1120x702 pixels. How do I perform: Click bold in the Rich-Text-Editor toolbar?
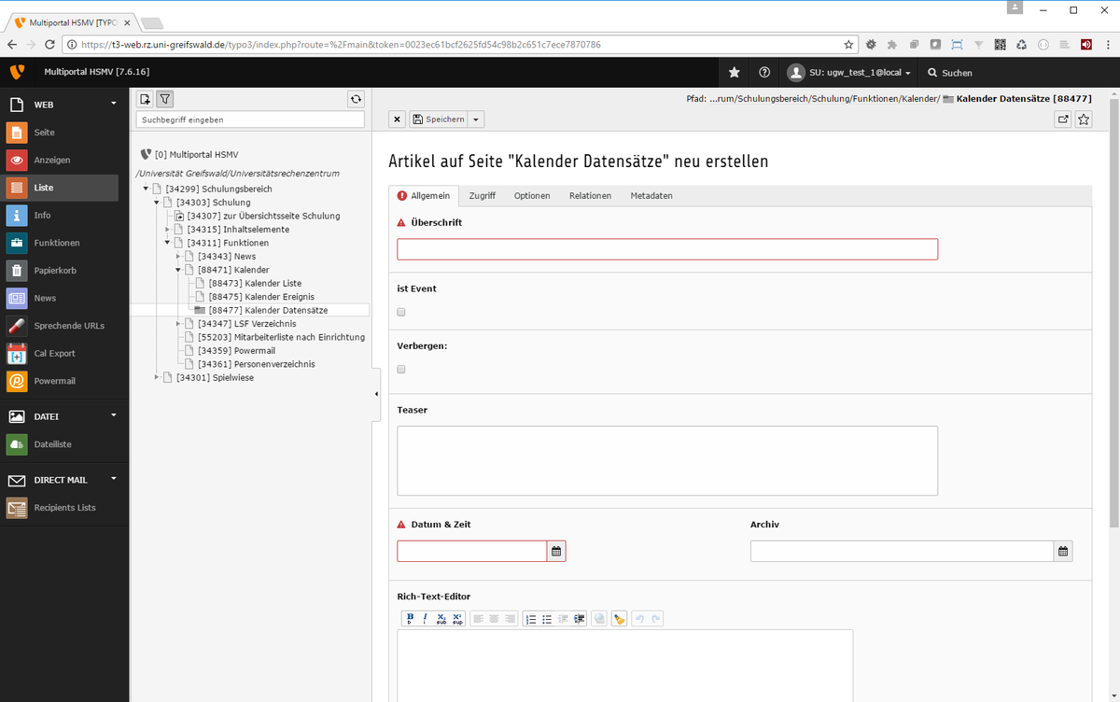pos(410,618)
